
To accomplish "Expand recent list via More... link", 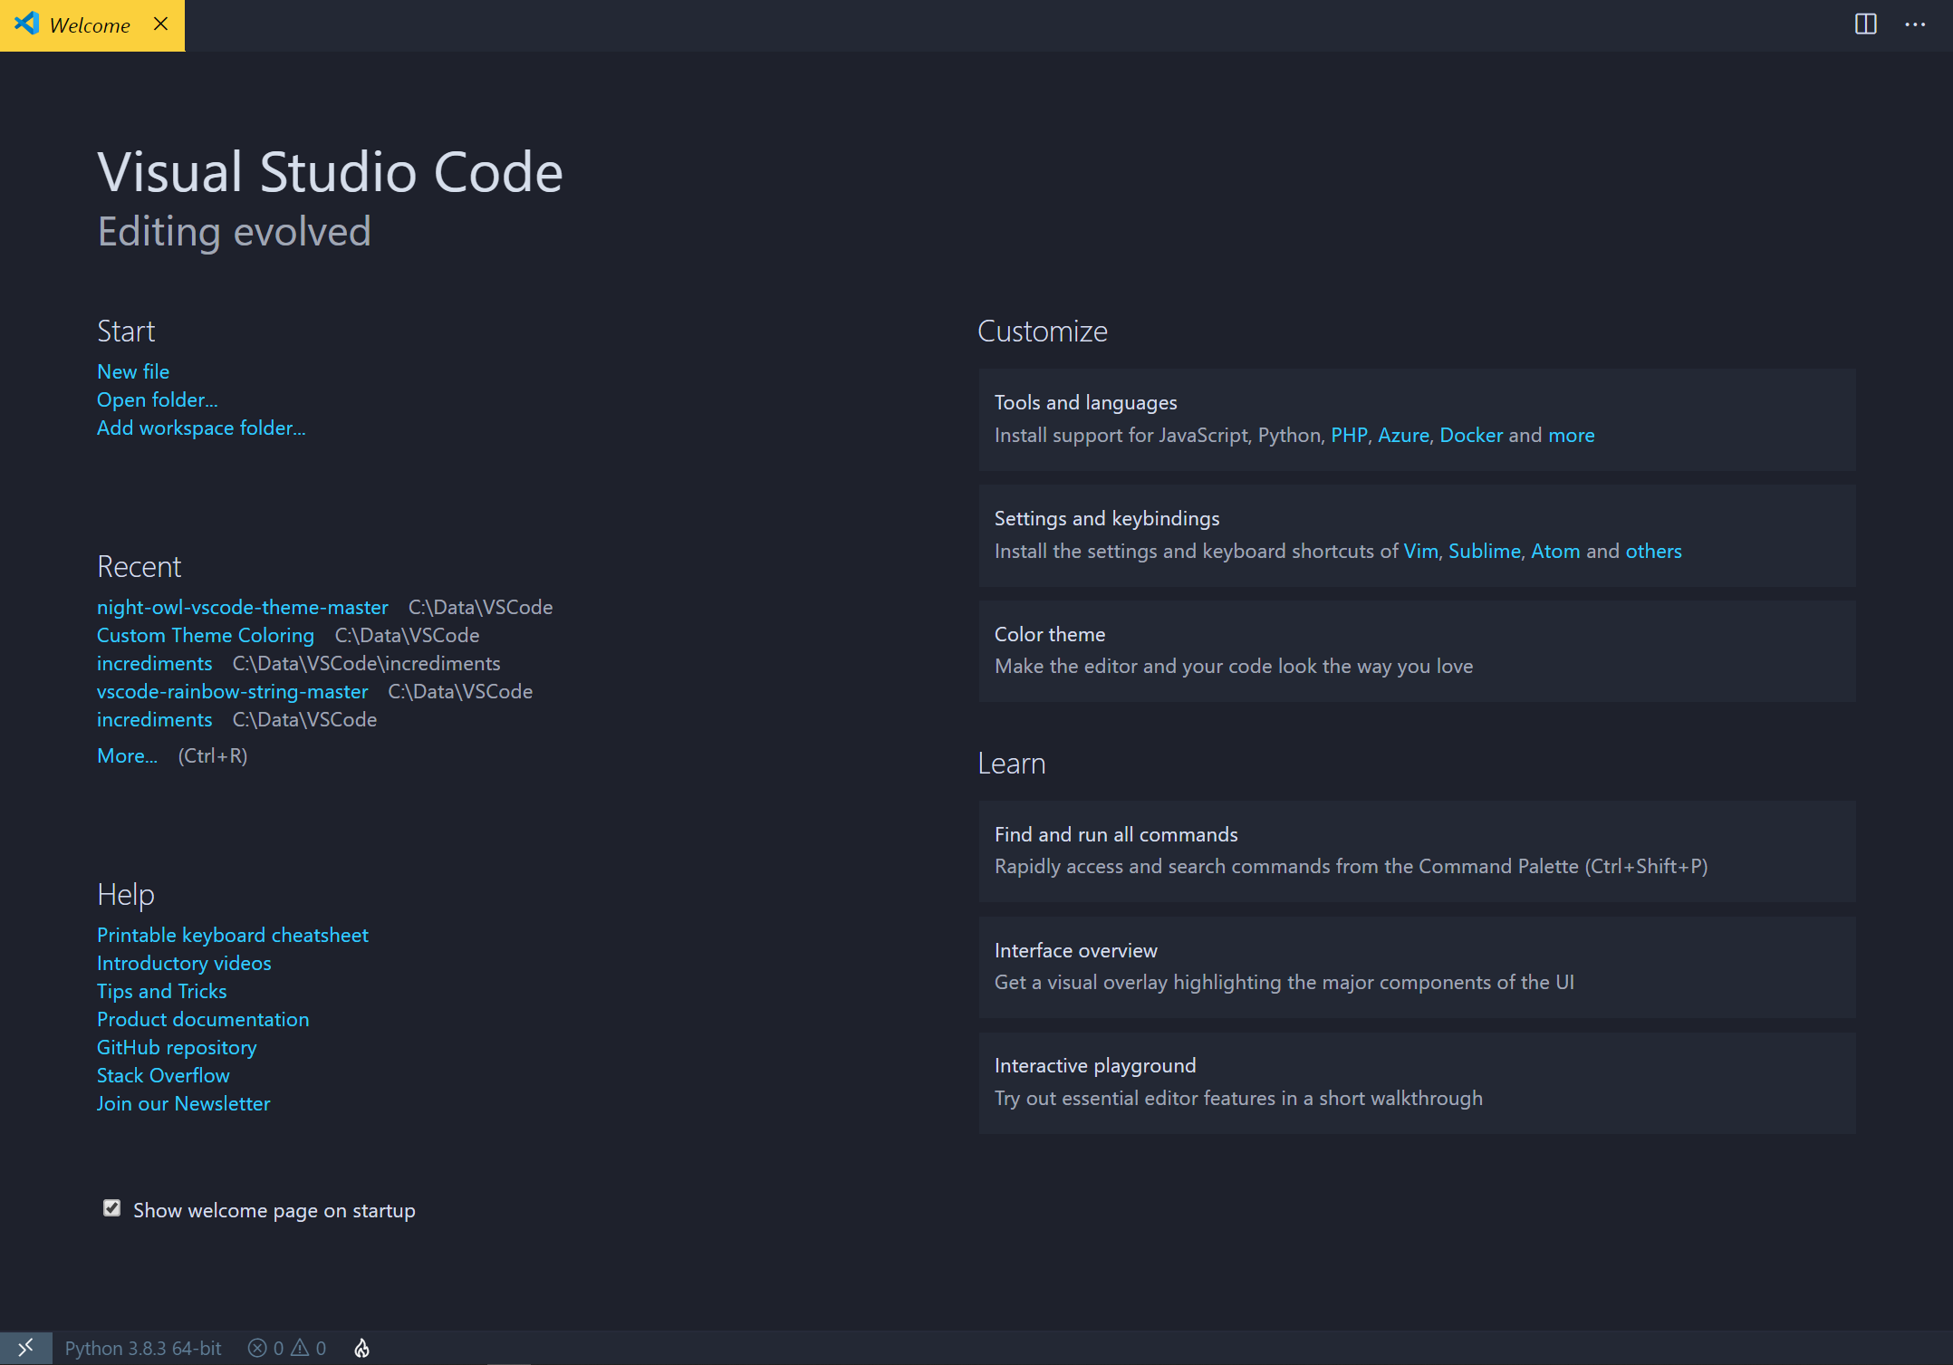I will click(x=127, y=755).
